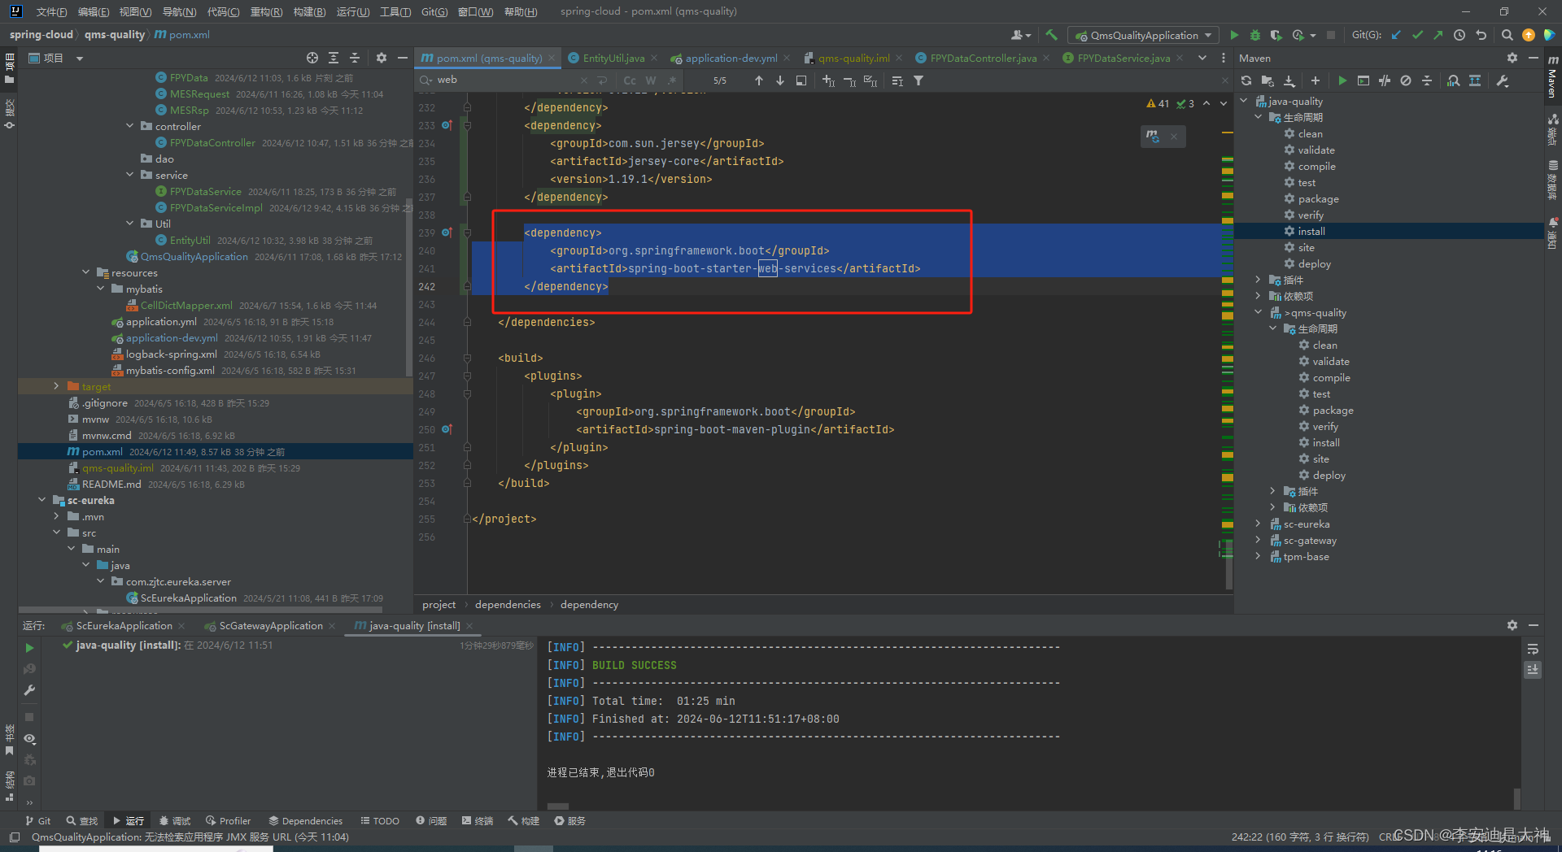Toggle Maven offline mode
Image resolution: width=1562 pixels, height=852 pixels.
[x=1385, y=80]
